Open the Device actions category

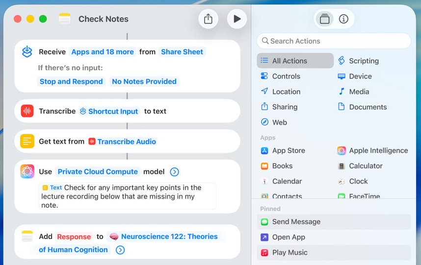pyautogui.click(x=360, y=76)
